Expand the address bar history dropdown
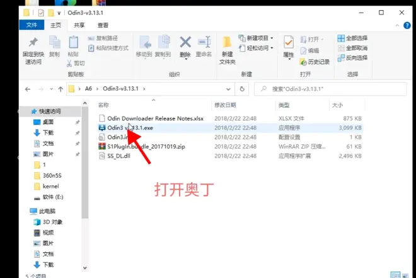This screenshot has height=278, width=416. (x=228, y=89)
